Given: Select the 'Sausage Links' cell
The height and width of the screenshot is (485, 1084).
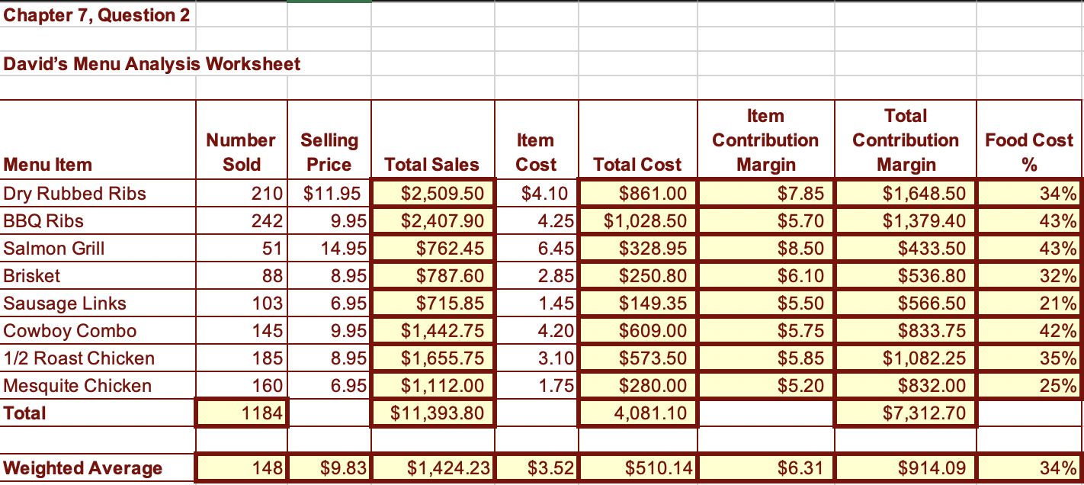Looking at the screenshot, I should point(98,303).
